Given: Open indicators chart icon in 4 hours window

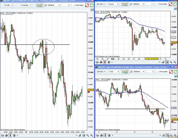Looking at the screenshot, I should [x=124, y=4].
